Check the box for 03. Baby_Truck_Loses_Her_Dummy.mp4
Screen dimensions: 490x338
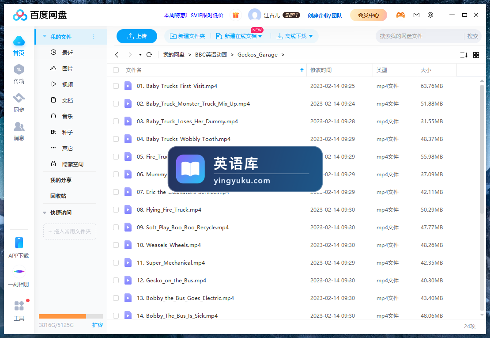click(x=116, y=122)
